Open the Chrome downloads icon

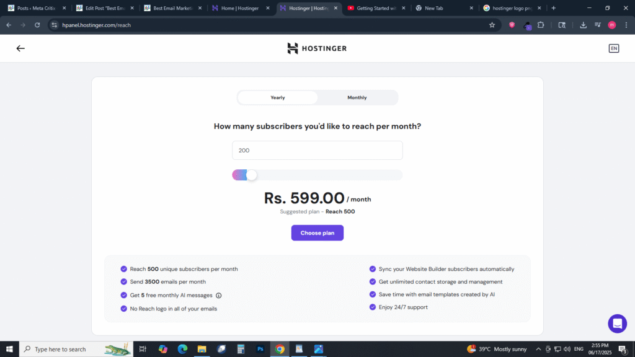(583, 25)
